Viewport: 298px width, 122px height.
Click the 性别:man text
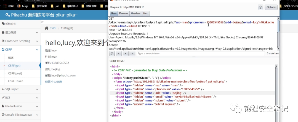click(51, 57)
